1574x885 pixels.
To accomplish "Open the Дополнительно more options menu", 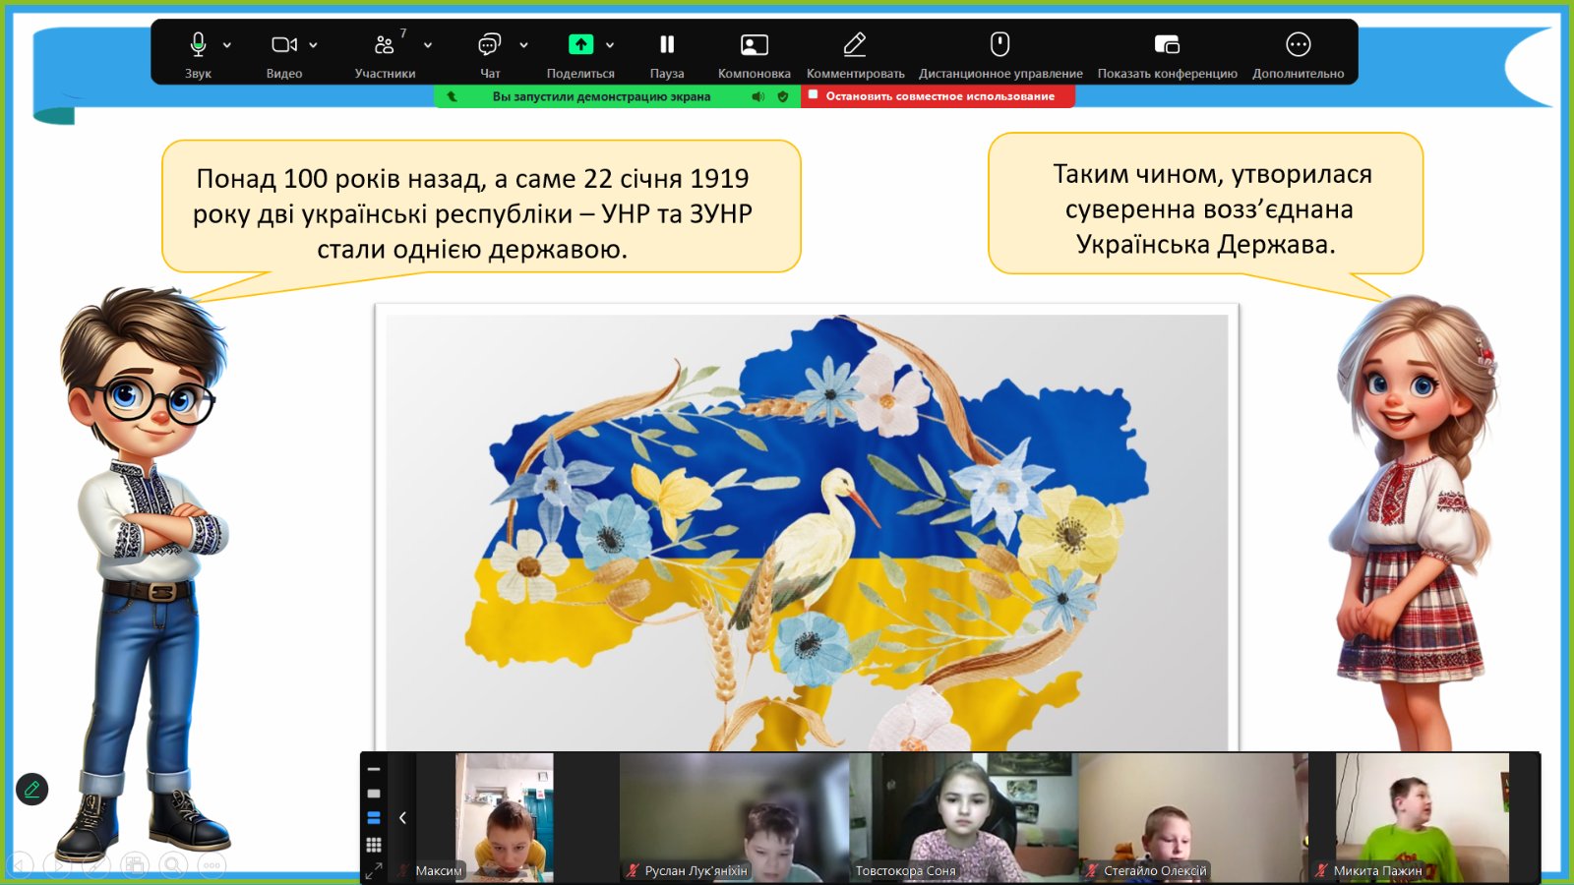I will click(1298, 45).
